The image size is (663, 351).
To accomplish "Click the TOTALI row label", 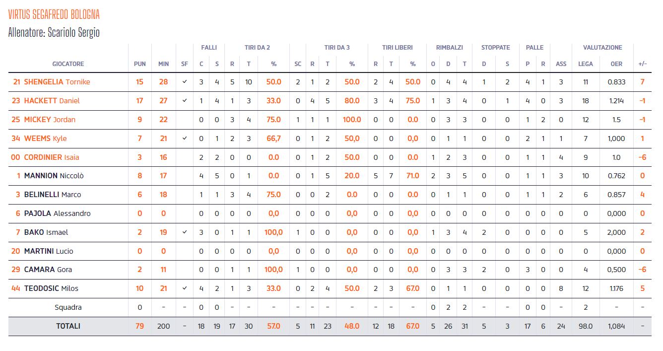I will (x=68, y=326).
